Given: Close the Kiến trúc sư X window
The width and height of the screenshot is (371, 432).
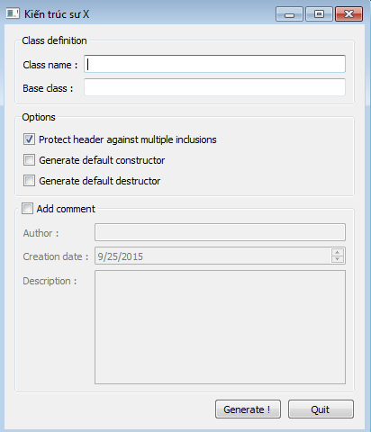Looking at the screenshot, I should click(348, 14).
